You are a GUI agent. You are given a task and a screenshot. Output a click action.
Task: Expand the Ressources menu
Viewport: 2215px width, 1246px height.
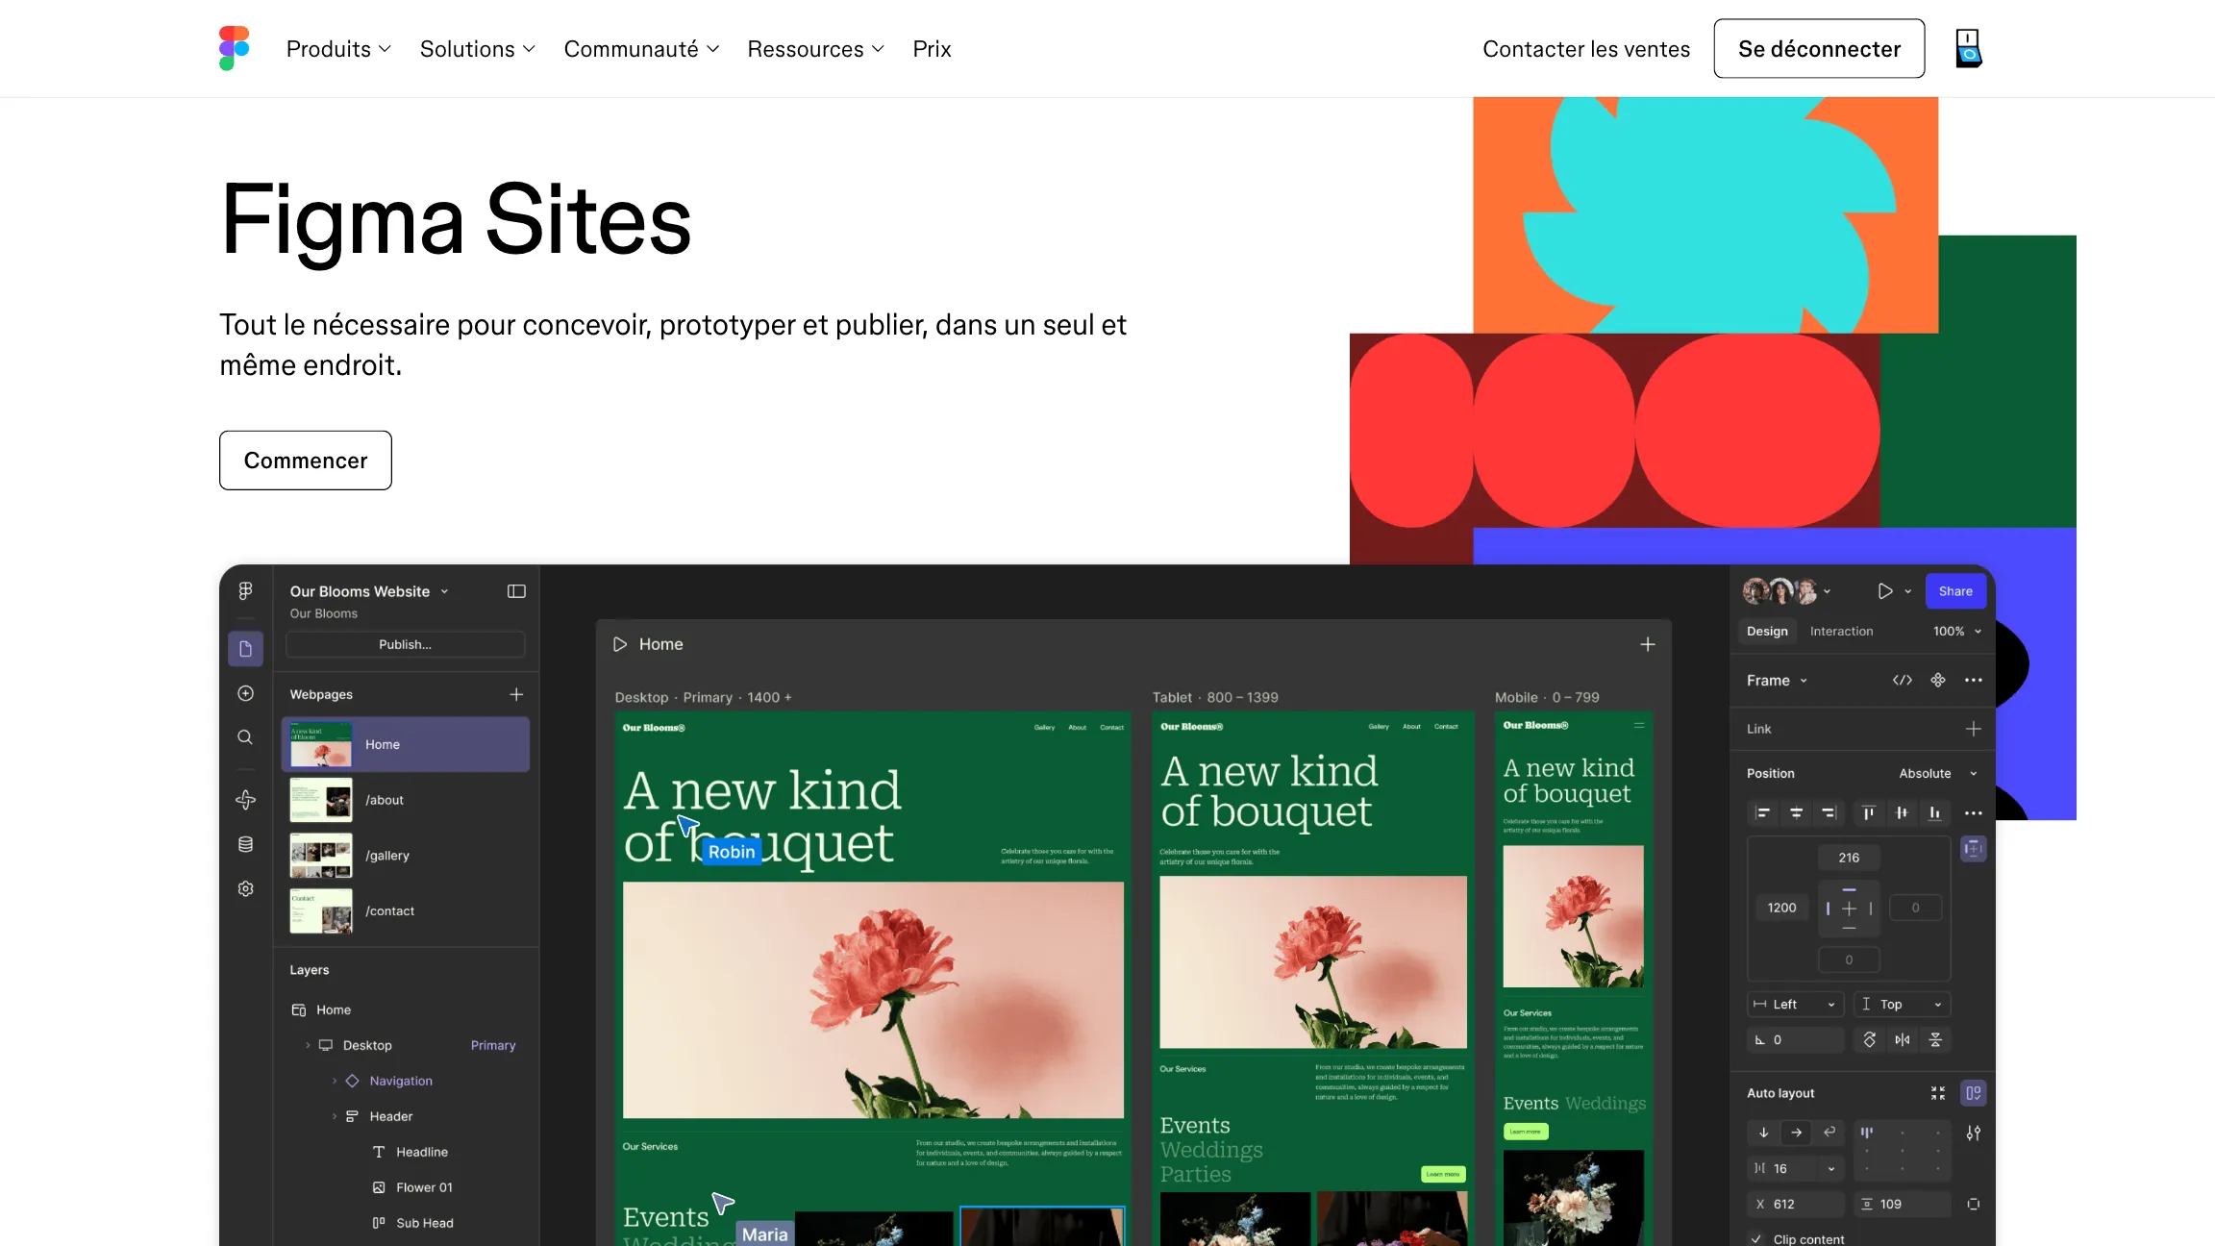click(x=815, y=49)
